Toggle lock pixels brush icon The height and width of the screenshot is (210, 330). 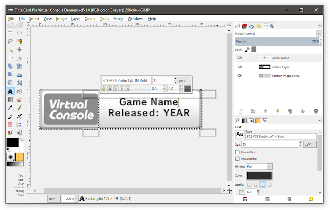click(247, 50)
